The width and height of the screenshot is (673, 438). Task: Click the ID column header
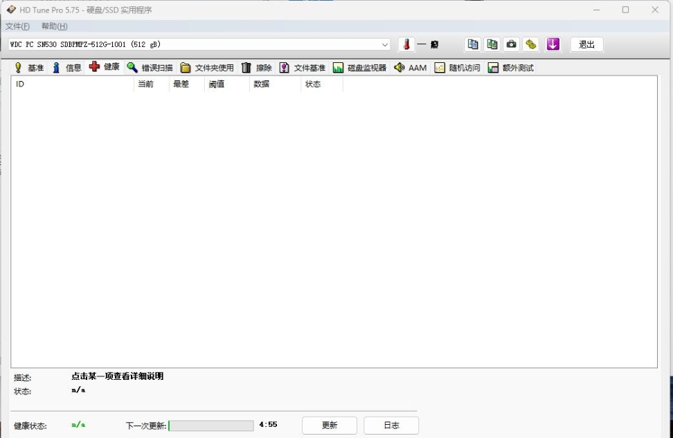[x=73, y=84]
